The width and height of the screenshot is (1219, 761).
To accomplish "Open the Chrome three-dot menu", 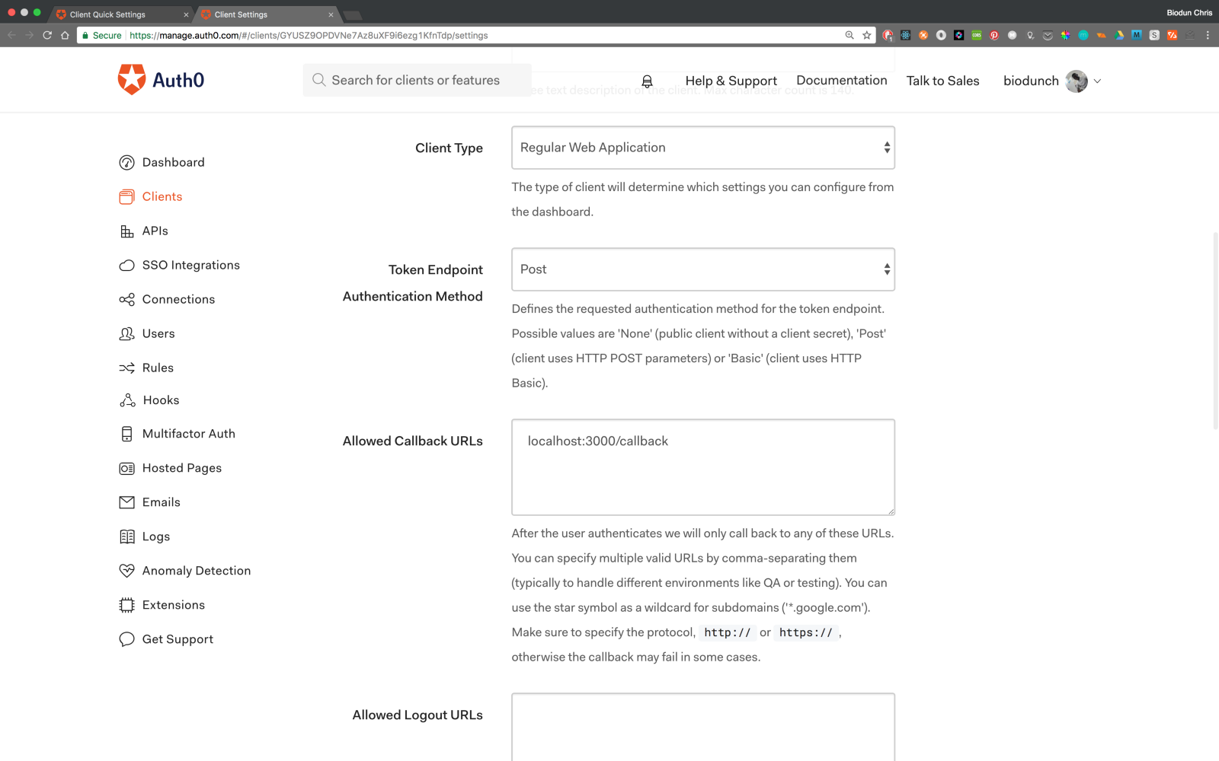I will click(x=1208, y=35).
